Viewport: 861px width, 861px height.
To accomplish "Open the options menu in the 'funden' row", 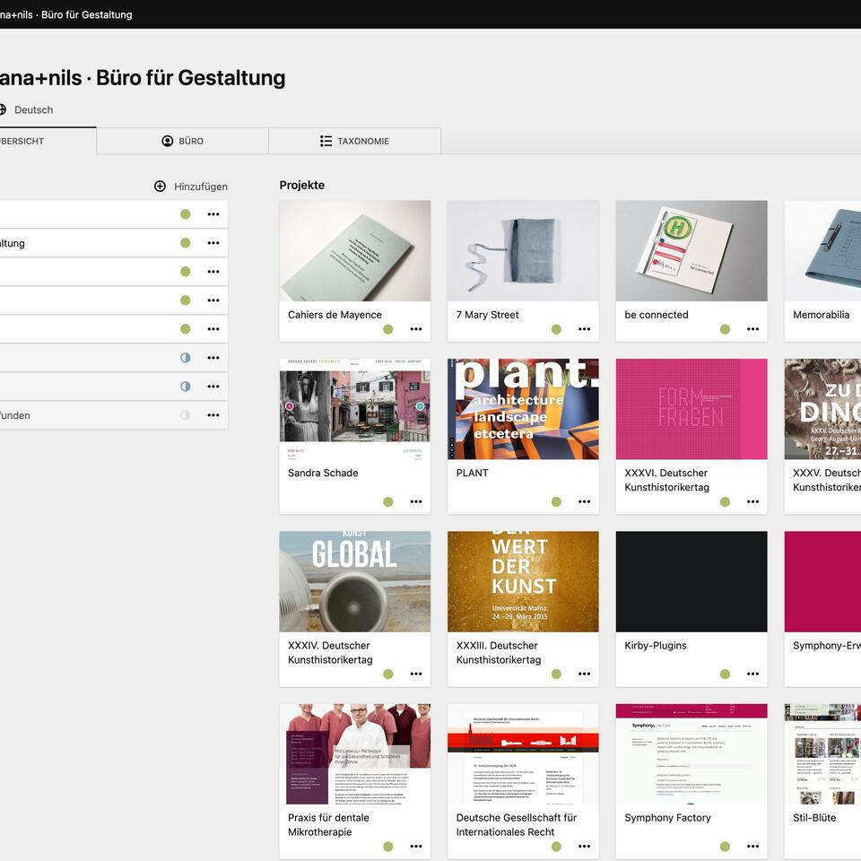I will 213,415.
